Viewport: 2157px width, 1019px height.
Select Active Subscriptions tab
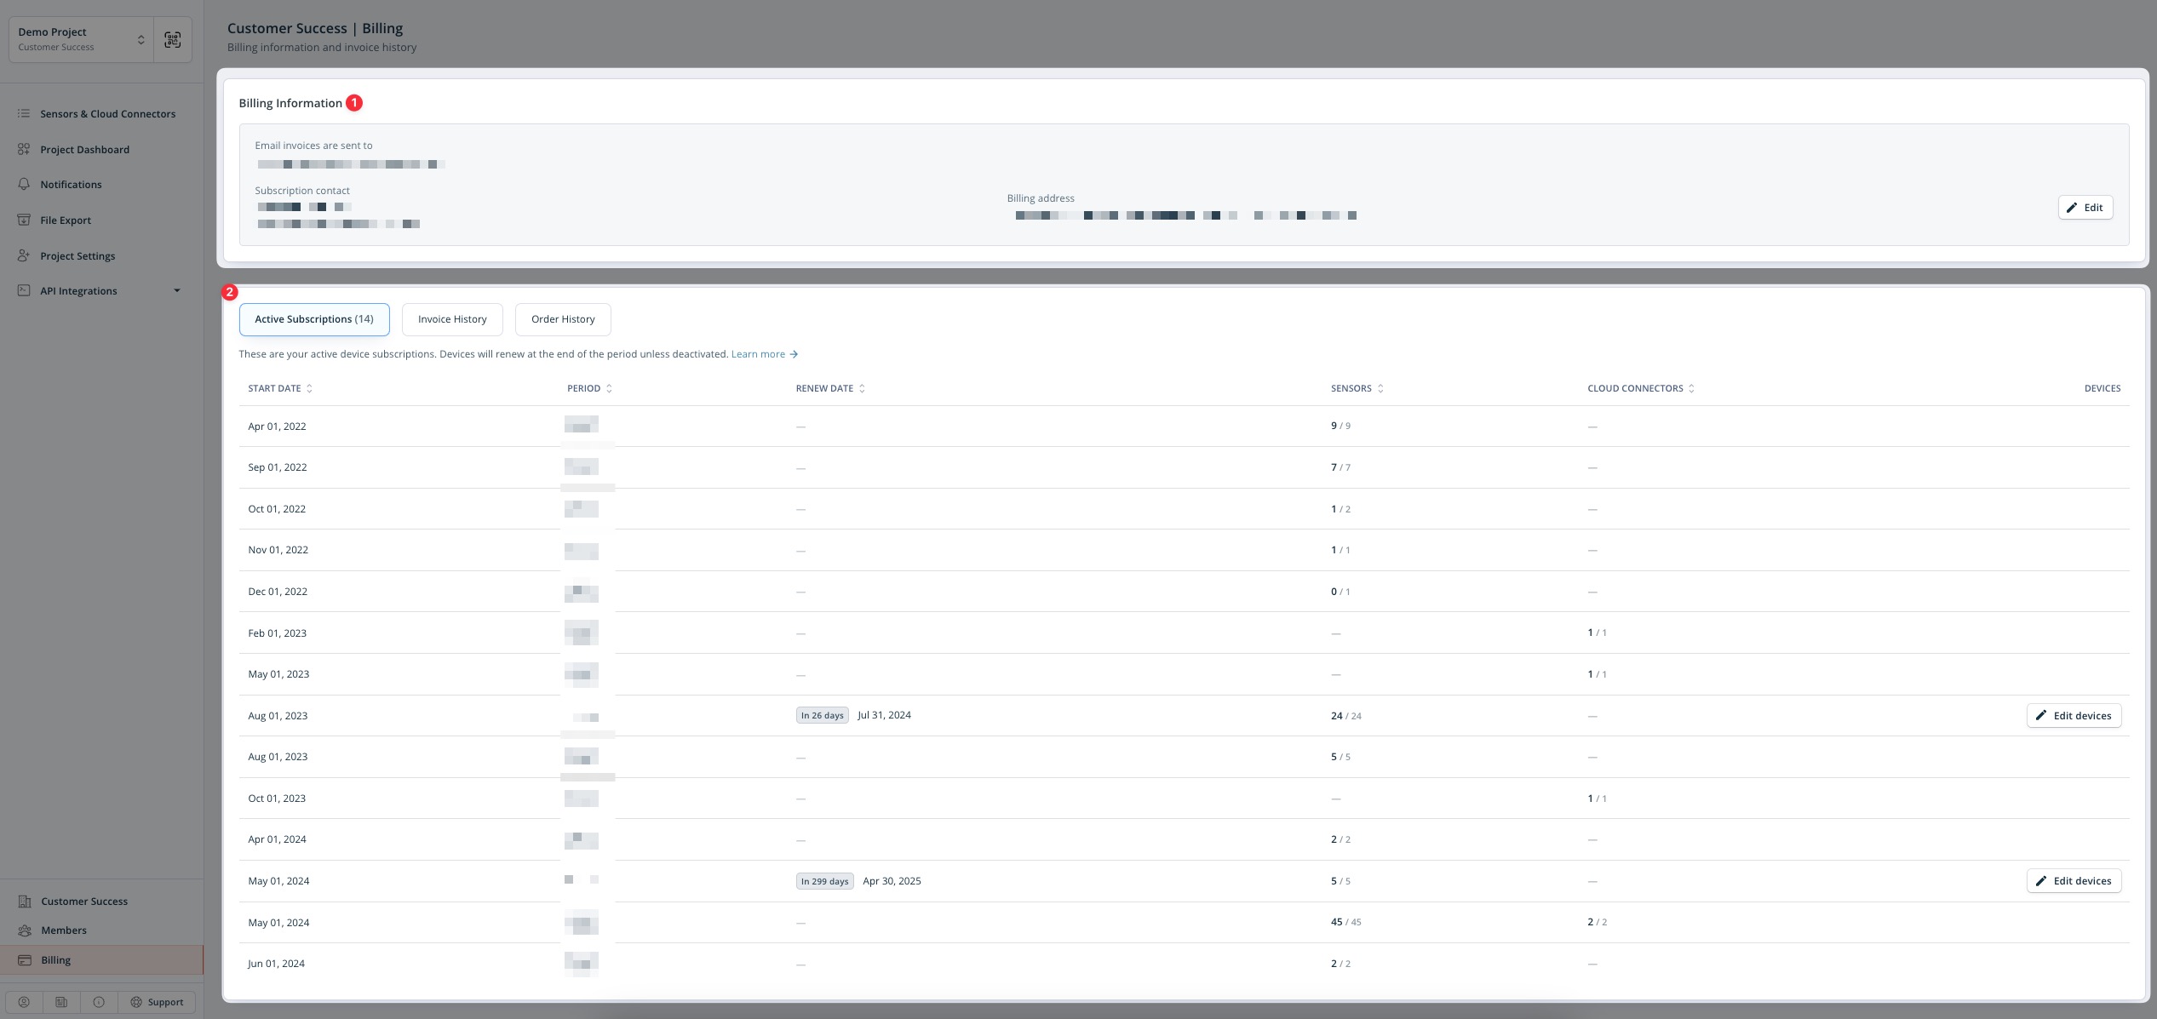click(x=314, y=319)
